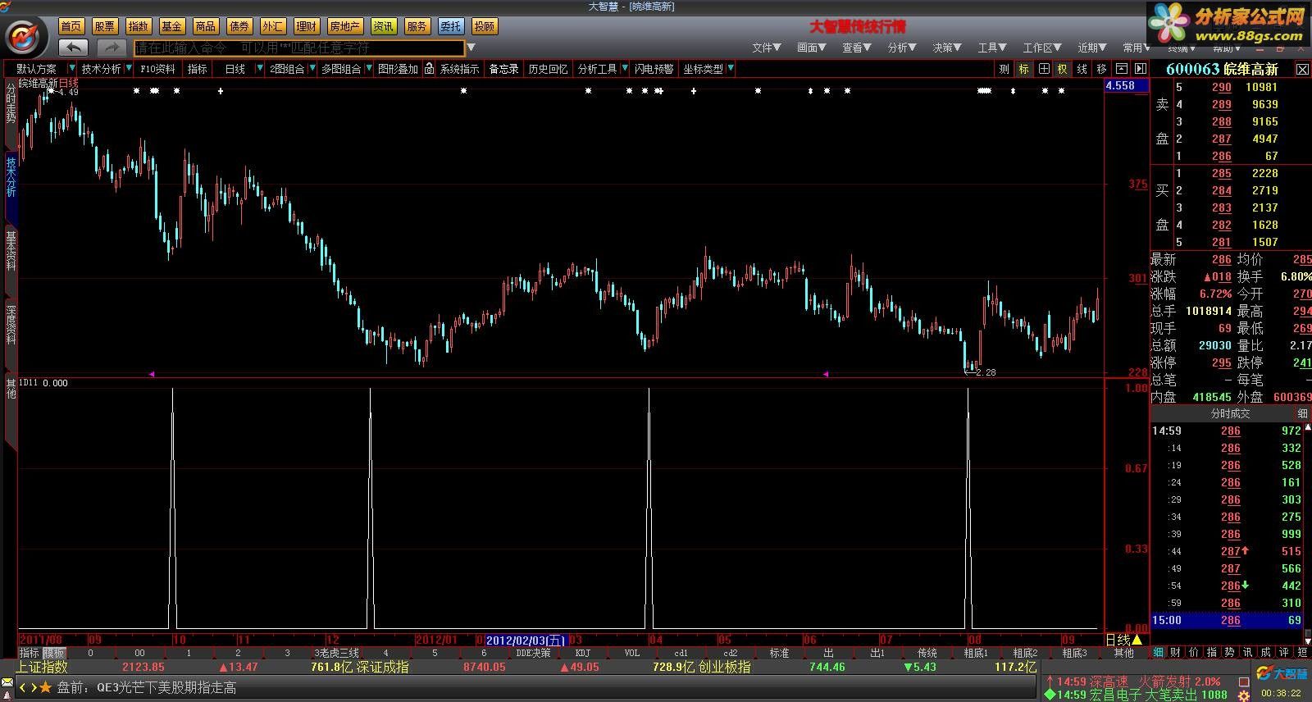Select the 移 move chart icon
Screen dimensions: 1312x702
coord(1102,69)
